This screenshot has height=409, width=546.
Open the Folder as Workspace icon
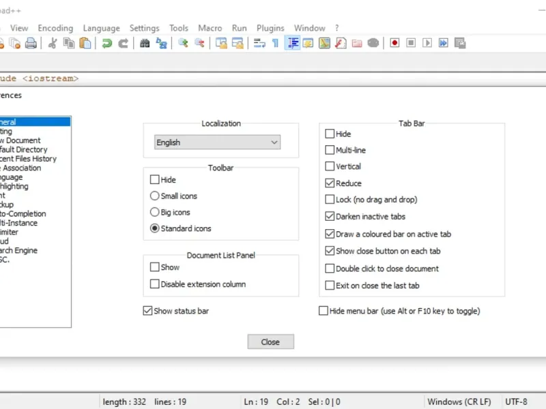tap(357, 43)
